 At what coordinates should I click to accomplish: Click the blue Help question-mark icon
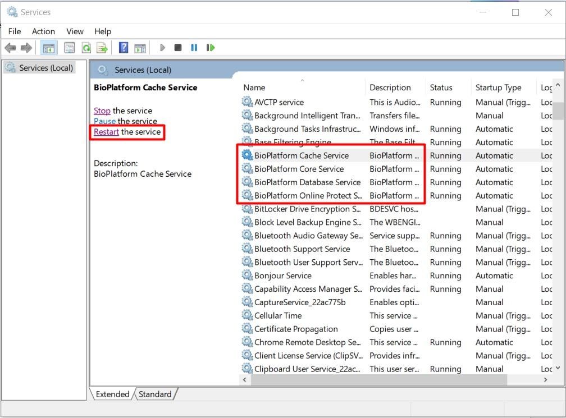tap(124, 48)
